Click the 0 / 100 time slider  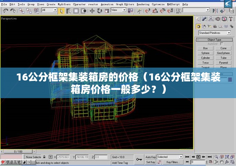pos(18,152)
